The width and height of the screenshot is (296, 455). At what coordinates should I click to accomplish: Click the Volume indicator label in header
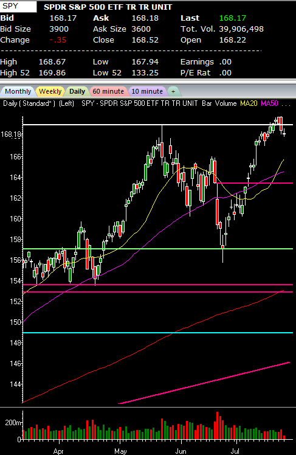pyautogui.click(x=226, y=103)
